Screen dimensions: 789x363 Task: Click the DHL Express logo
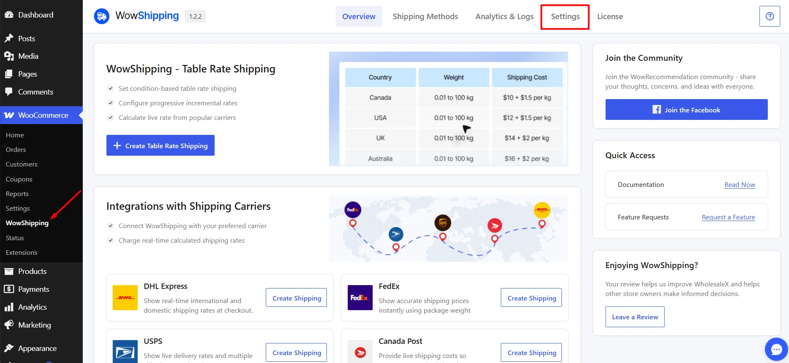click(x=125, y=298)
